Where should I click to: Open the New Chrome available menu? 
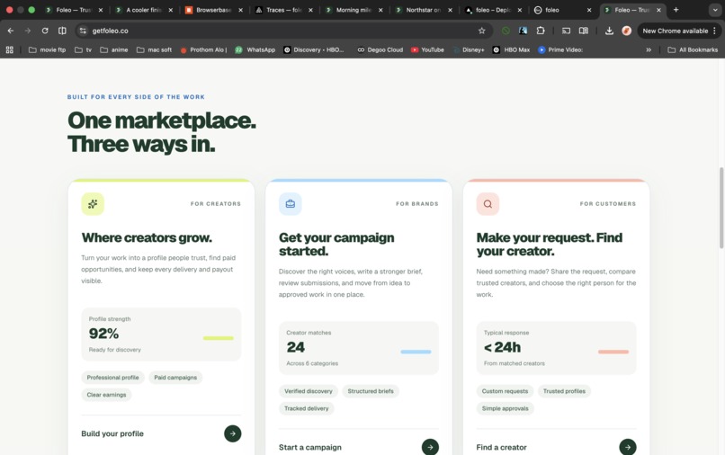(679, 31)
